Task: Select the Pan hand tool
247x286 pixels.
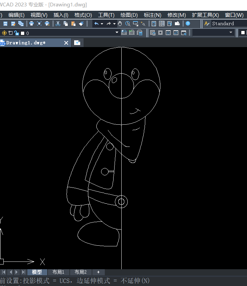Action: click(x=120, y=24)
